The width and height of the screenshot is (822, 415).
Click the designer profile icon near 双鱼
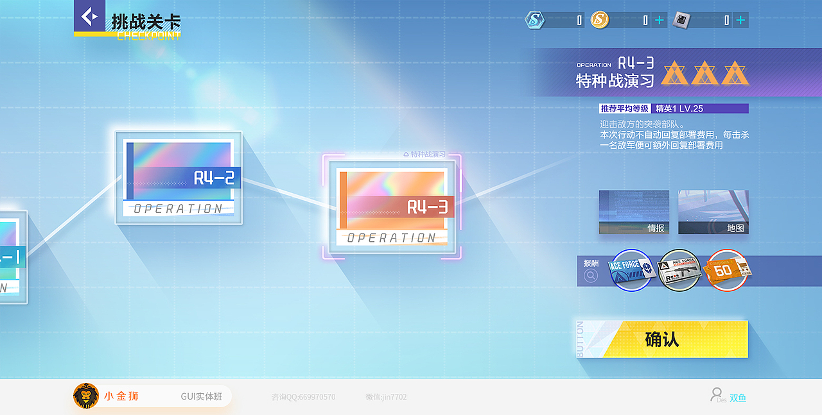[716, 394]
